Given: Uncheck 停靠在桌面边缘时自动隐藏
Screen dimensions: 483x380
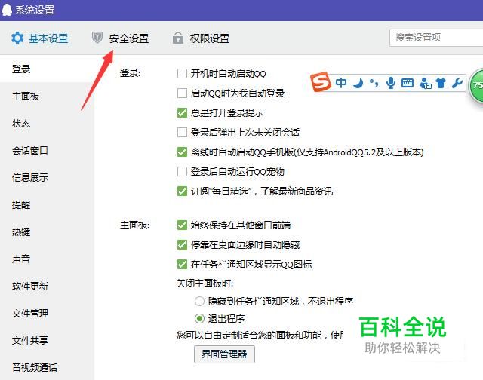Looking at the screenshot, I should pyautogui.click(x=182, y=244).
